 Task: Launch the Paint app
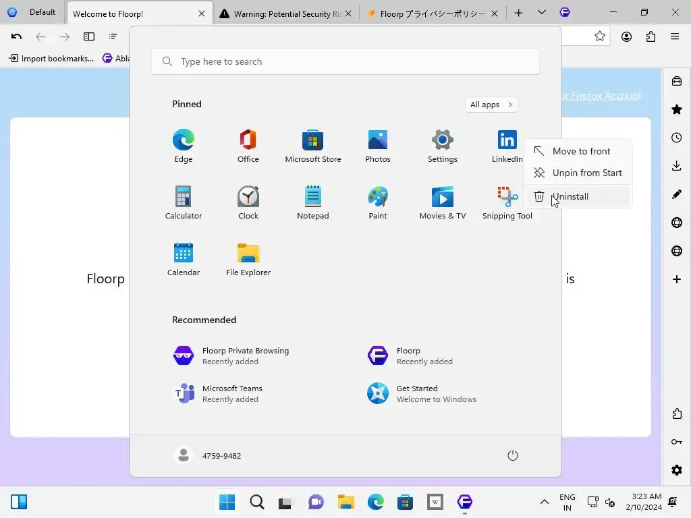coord(378,202)
